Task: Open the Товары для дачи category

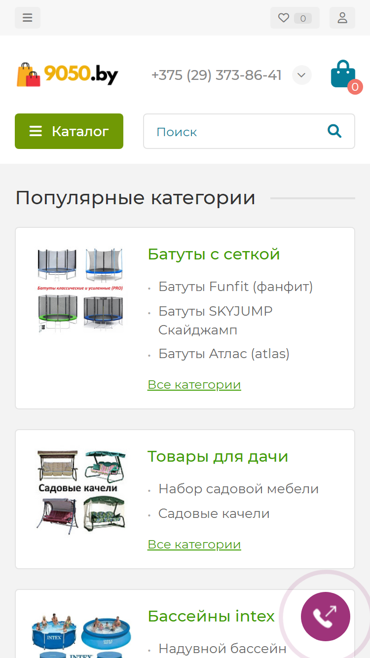Action: (218, 457)
